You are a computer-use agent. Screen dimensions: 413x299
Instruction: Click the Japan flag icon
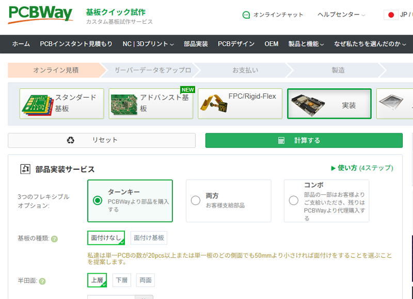click(391, 15)
